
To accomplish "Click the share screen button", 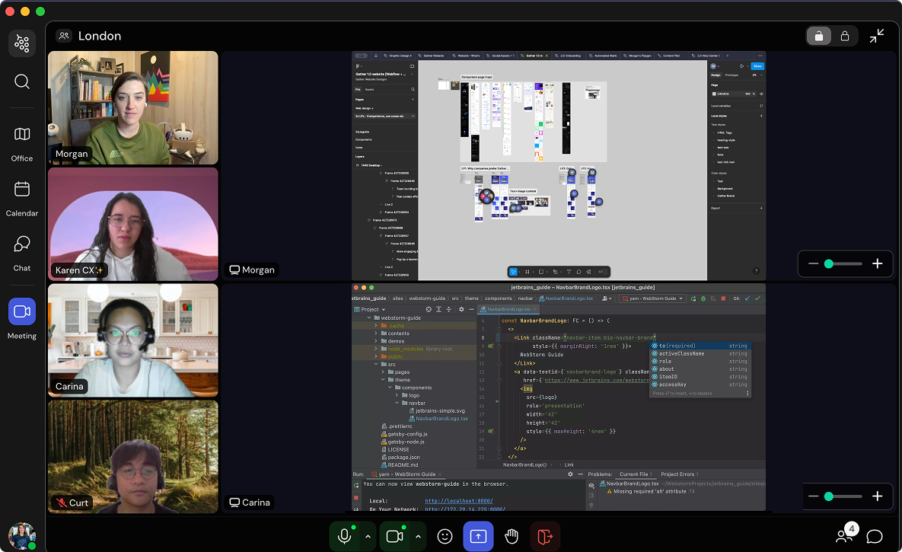I will [478, 536].
